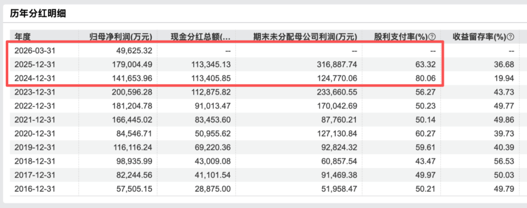Click net profit value 141,653.96
This screenshot has height=208, width=527.
(133, 79)
